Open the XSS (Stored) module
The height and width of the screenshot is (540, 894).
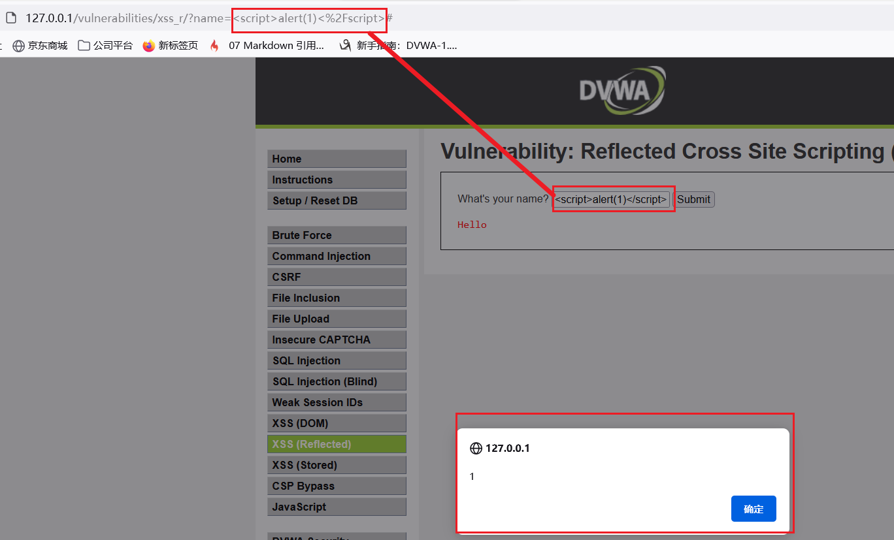tap(337, 465)
